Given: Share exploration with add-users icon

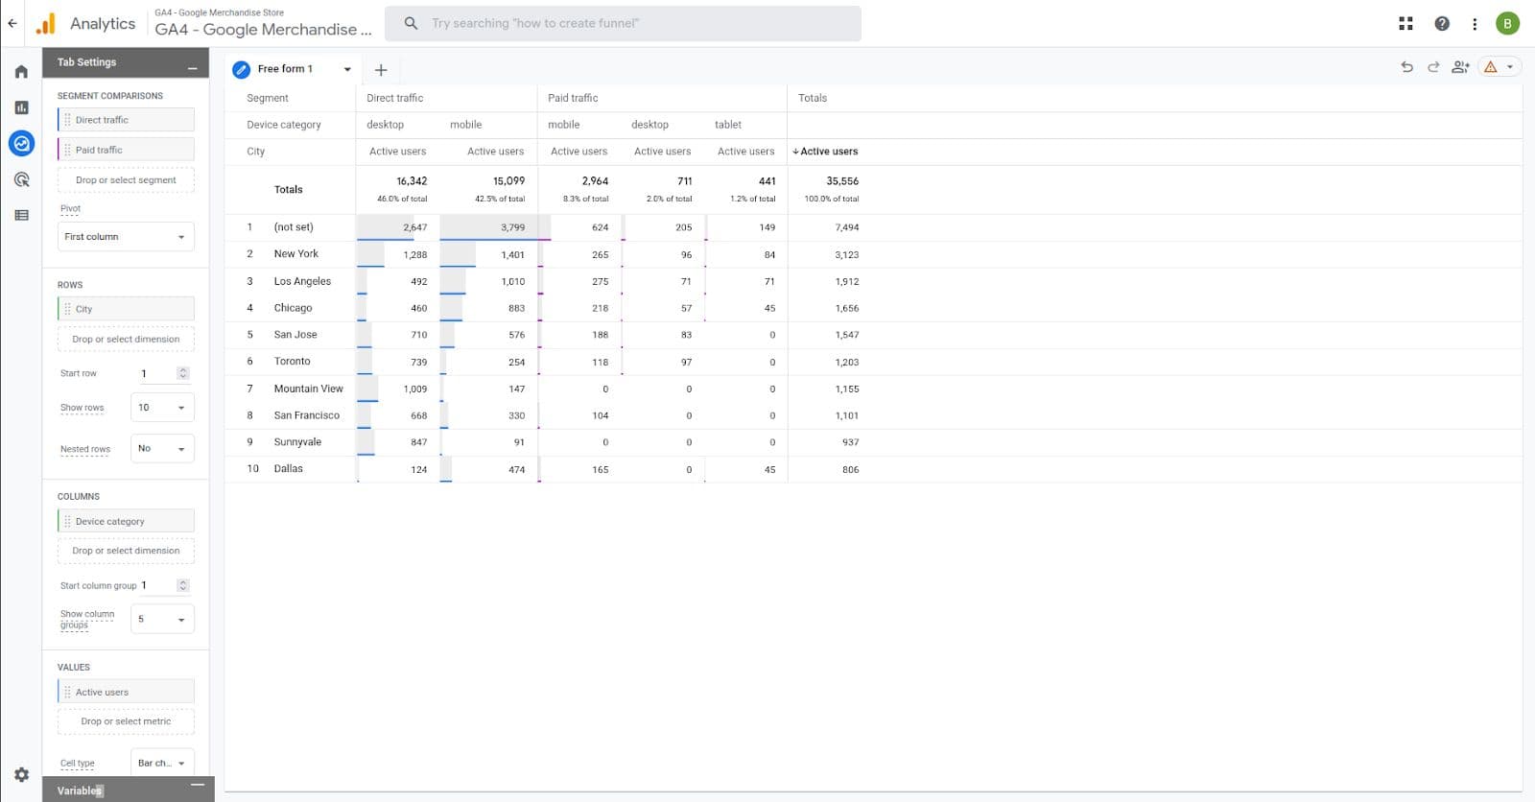Looking at the screenshot, I should coord(1460,67).
